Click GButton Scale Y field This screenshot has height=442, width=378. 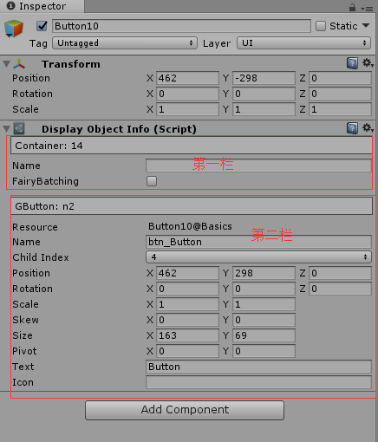pos(264,304)
